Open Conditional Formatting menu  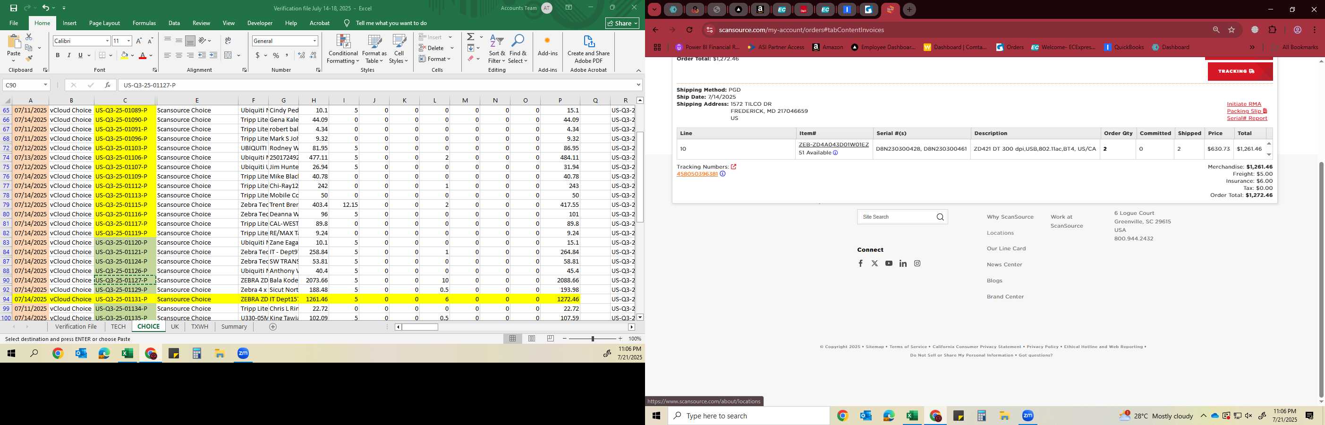coord(343,49)
